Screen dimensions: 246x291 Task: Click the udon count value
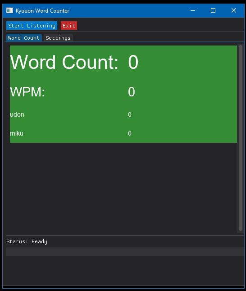tap(130, 114)
